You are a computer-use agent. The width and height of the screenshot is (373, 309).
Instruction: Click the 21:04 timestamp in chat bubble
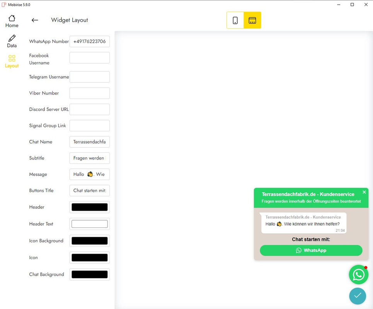340,230
